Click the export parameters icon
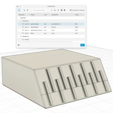 [65, 10]
